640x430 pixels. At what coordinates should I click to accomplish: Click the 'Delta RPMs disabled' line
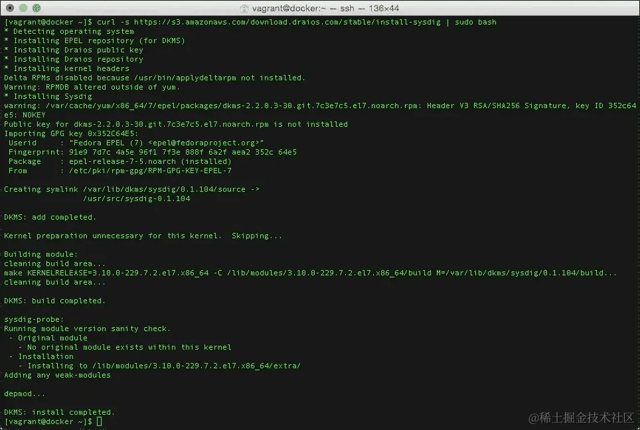(x=155, y=78)
